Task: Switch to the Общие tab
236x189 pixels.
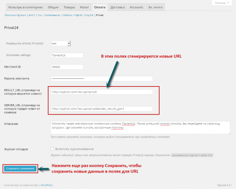Action: (53, 7)
